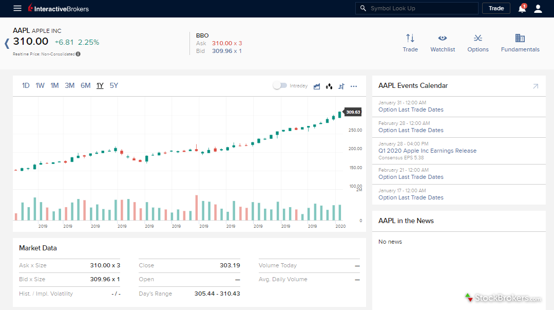Click the Trade button in top bar
554x310 pixels.
click(496, 8)
